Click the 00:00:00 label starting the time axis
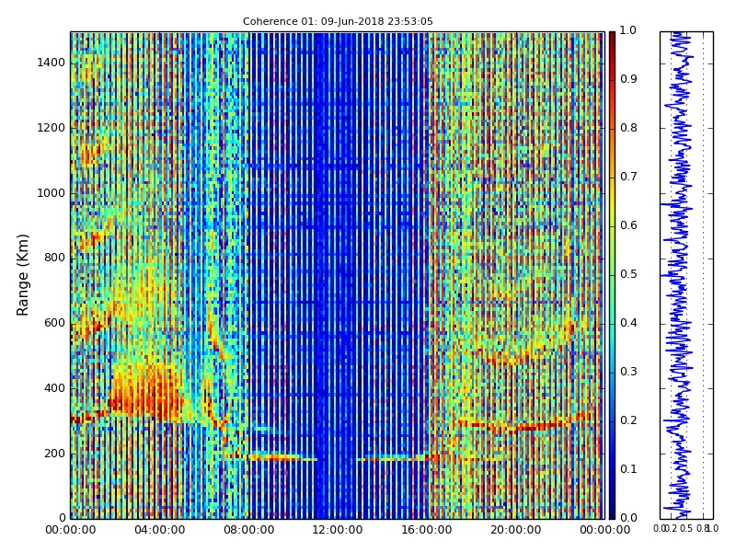Screen dimensions: 736x552 coord(71,531)
